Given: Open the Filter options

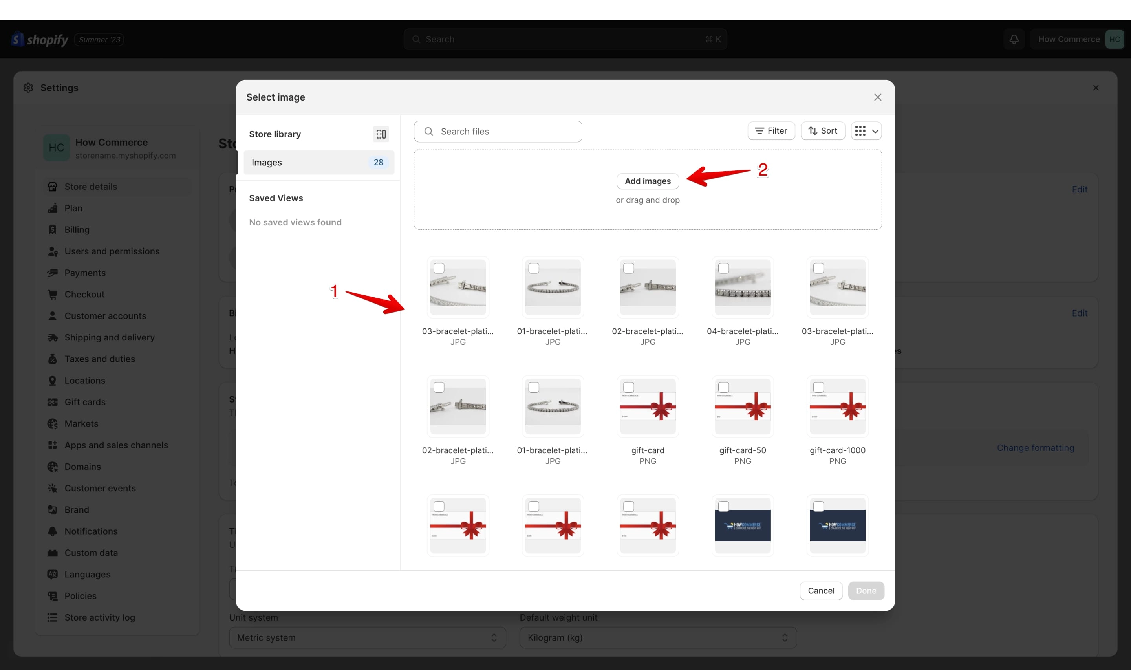Looking at the screenshot, I should click(x=771, y=131).
